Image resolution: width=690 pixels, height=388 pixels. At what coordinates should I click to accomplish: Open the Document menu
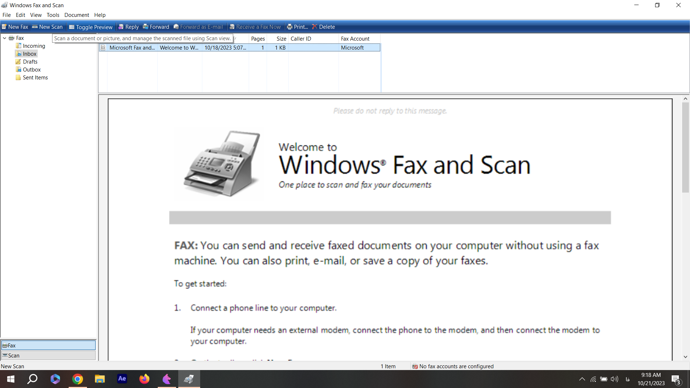(x=77, y=15)
